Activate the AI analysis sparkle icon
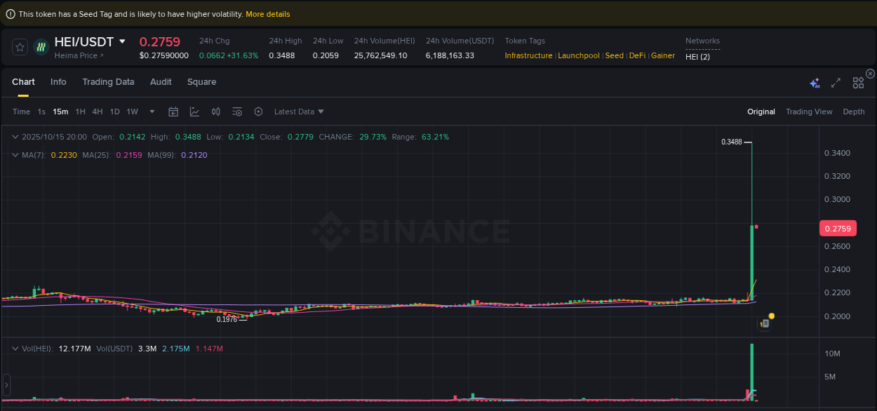Image resolution: width=877 pixels, height=411 pixels. click(815, 83)
